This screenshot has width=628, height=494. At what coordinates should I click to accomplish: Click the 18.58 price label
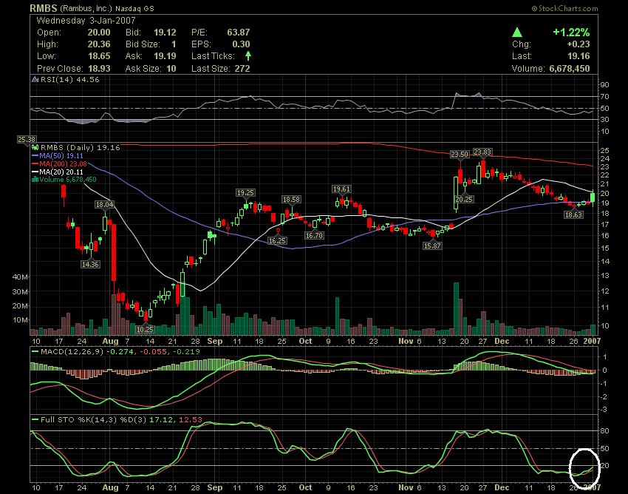(291, 199)
